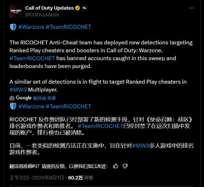Open the three-dot more options menu
204x187 pixels.
[x=192, y=8]
